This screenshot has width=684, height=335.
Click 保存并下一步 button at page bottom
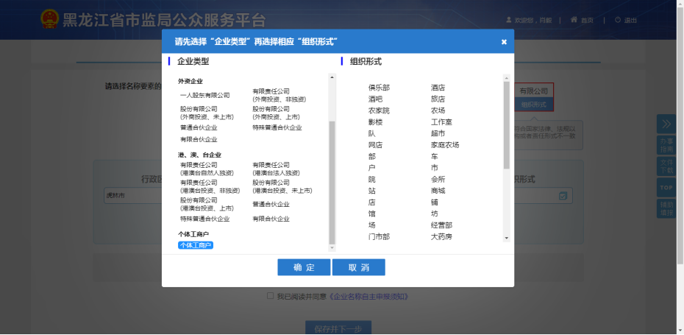[x=338, y=328]
